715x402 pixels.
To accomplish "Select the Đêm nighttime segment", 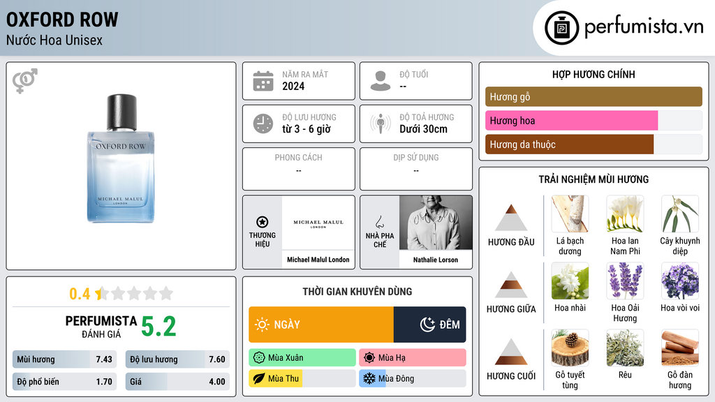I will coord(429,325).
